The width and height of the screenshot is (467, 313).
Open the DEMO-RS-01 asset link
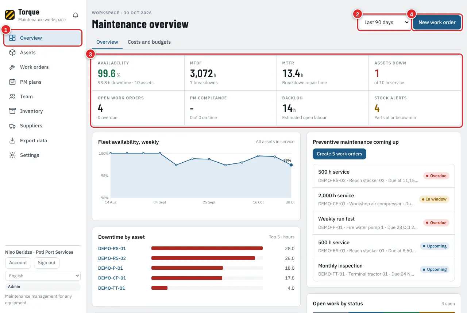(x=112, y=249)
